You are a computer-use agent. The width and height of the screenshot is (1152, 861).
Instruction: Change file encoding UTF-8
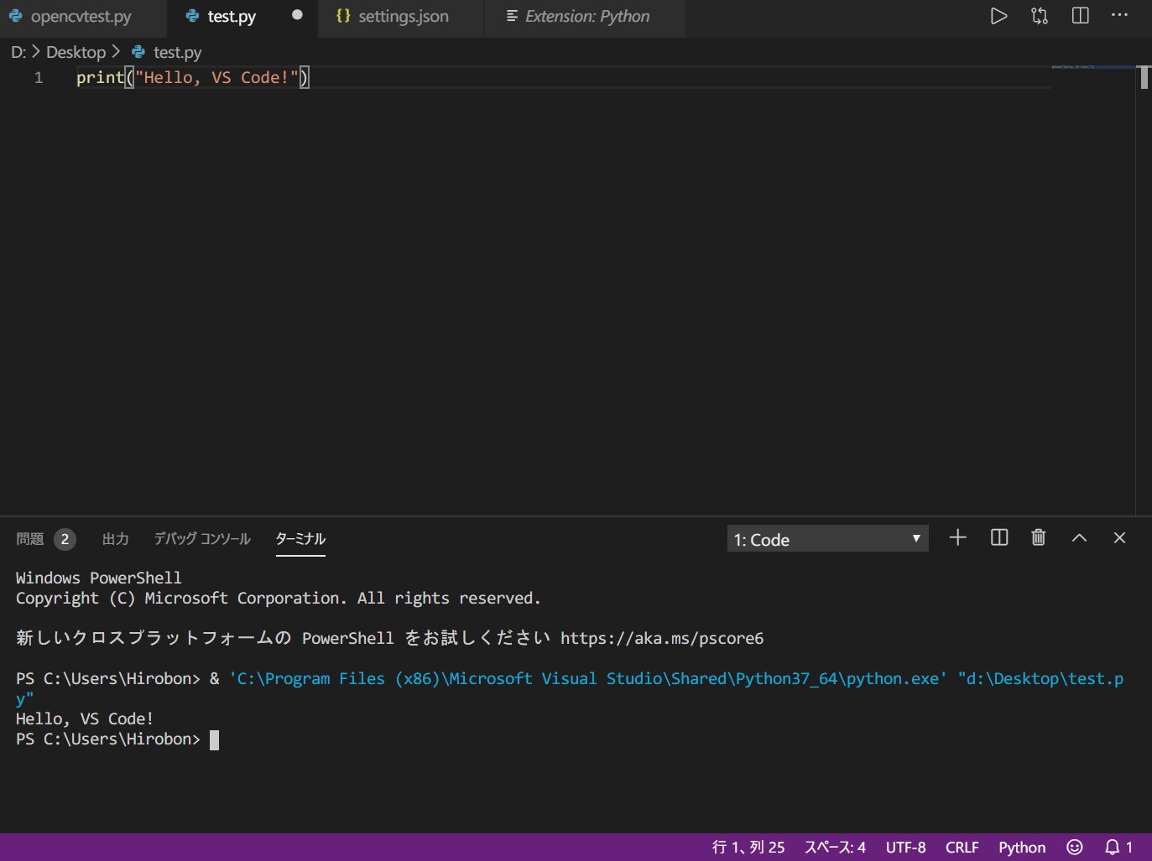[905, 847]
